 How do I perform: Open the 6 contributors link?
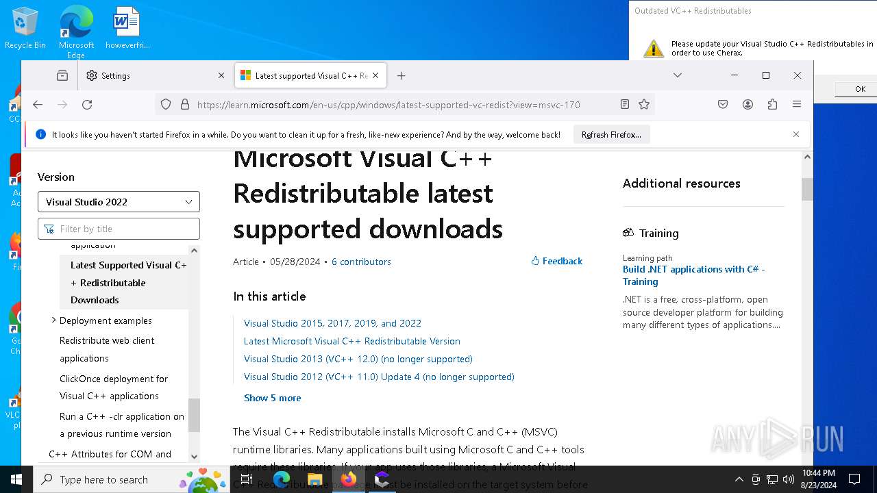coord(361,262)
